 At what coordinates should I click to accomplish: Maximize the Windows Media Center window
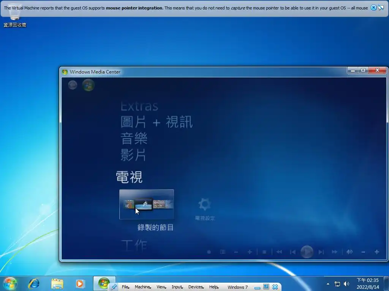tap(363, 70)
